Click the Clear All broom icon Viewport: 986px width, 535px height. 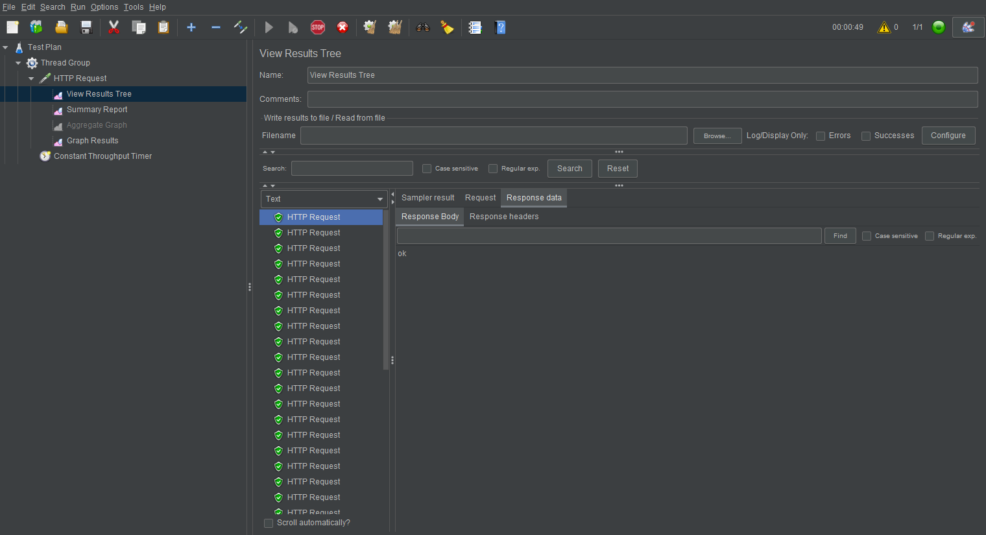pyautogui.click(x=395, y=27)
